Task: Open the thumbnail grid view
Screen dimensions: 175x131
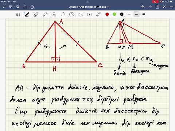Action: [11, 7]
